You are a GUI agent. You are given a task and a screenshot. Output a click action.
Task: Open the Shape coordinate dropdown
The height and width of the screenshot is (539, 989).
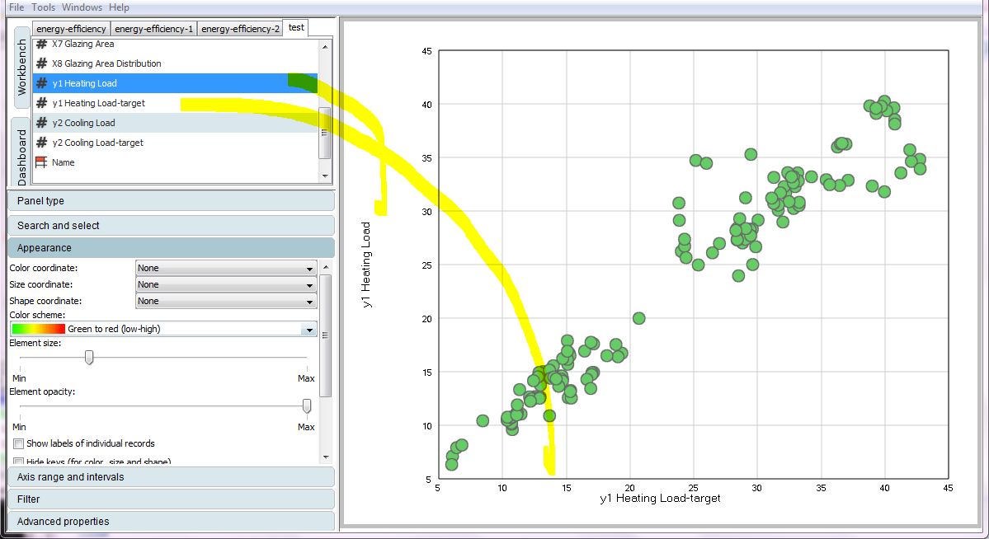pos(226,301)
